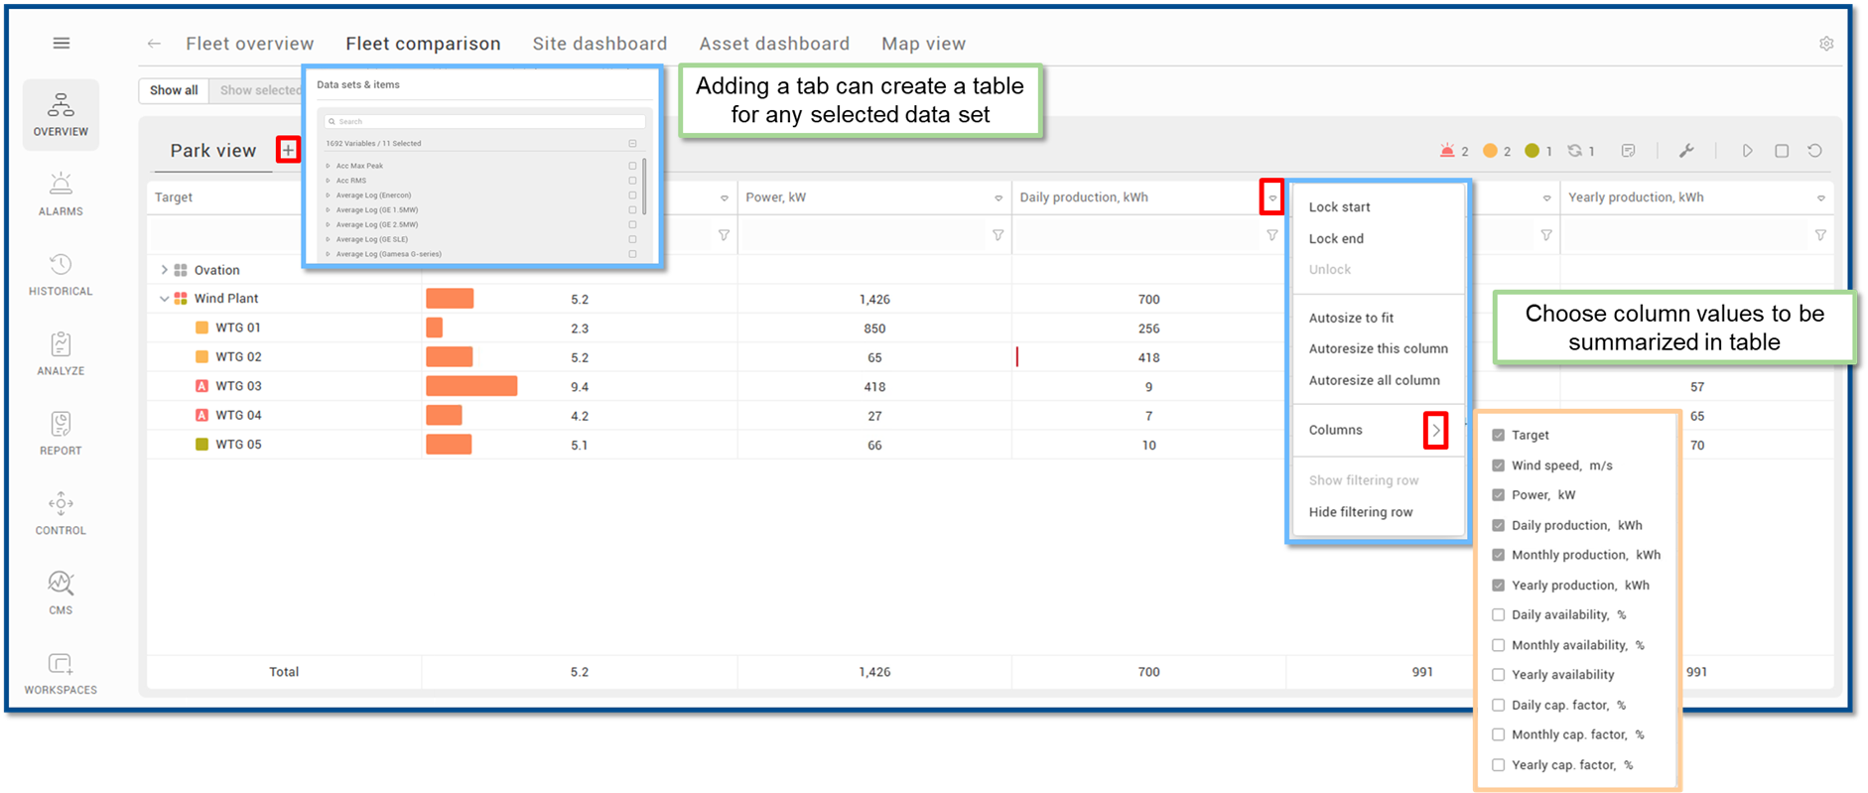Enable Yearly cap. factor, % column
Screen dimensions: 1868x793
pyautogui.click(x=1499, y=765)
